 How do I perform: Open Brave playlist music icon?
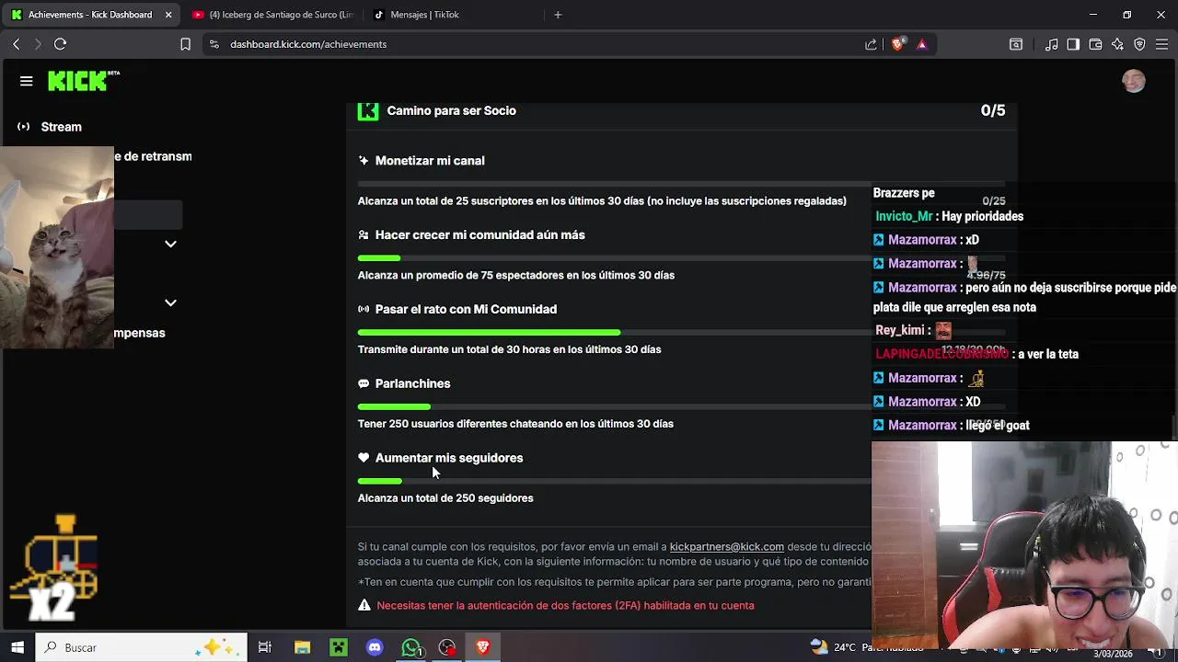[1051, 43]
